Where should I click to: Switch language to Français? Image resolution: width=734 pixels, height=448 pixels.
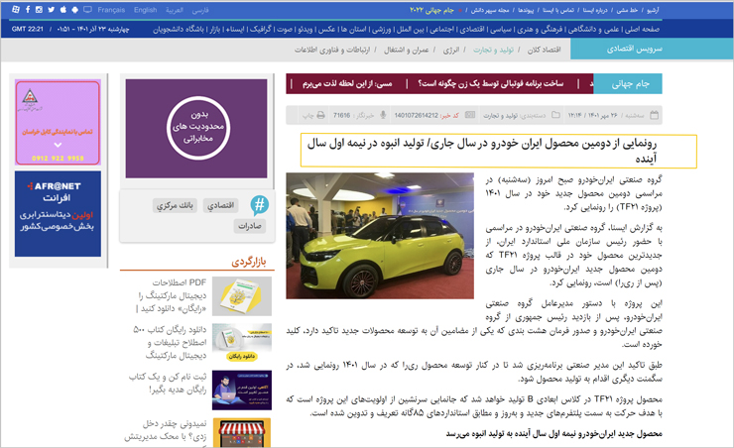(110, 10)
